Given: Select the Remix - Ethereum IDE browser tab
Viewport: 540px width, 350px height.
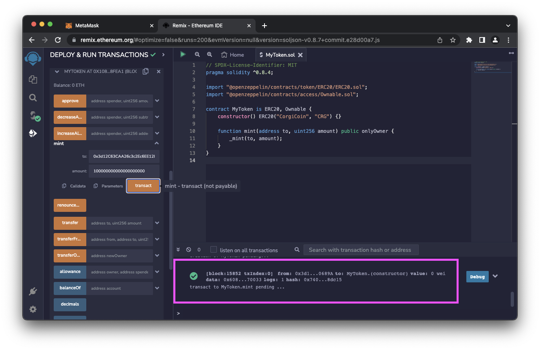Looking at the screenshot, I should [x=207, y=25].
